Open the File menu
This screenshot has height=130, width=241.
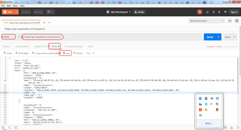(3, 6)
